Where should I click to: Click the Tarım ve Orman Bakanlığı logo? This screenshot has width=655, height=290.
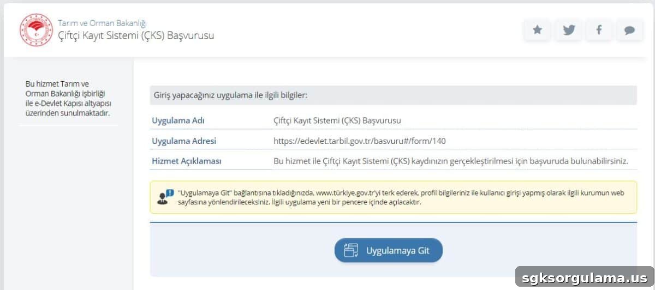tap(36, 30)
